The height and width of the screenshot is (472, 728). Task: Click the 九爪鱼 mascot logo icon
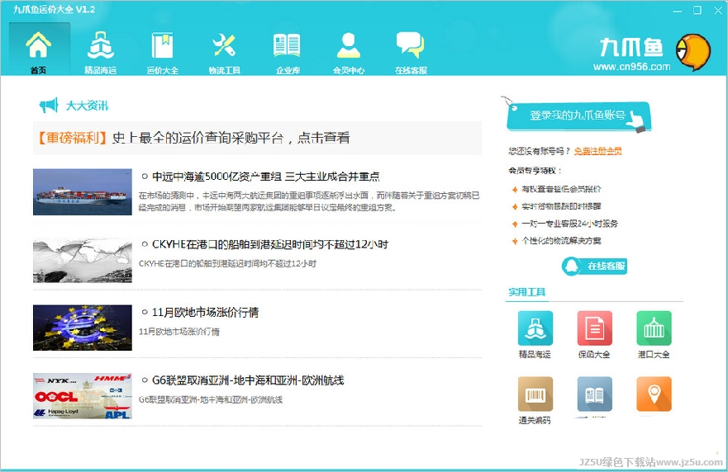(x=693, y=52)
